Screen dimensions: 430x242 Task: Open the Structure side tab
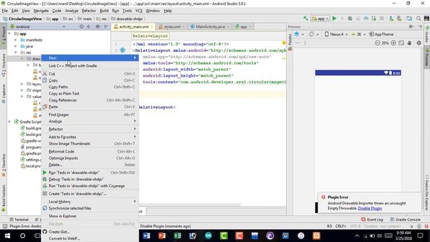point(3,65)
